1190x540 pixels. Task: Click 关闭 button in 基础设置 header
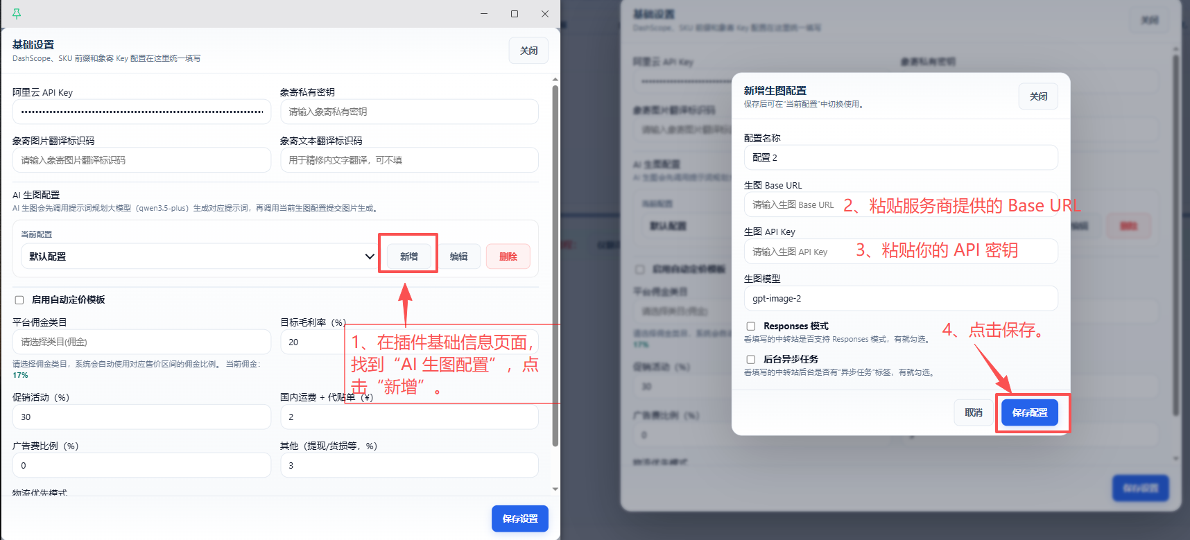(x=528, y=51)
